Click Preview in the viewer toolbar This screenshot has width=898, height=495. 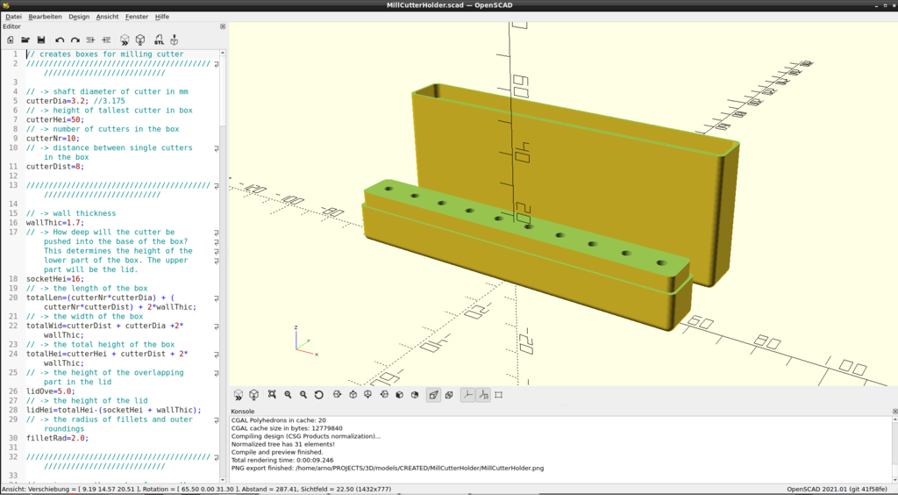(239, 395)
